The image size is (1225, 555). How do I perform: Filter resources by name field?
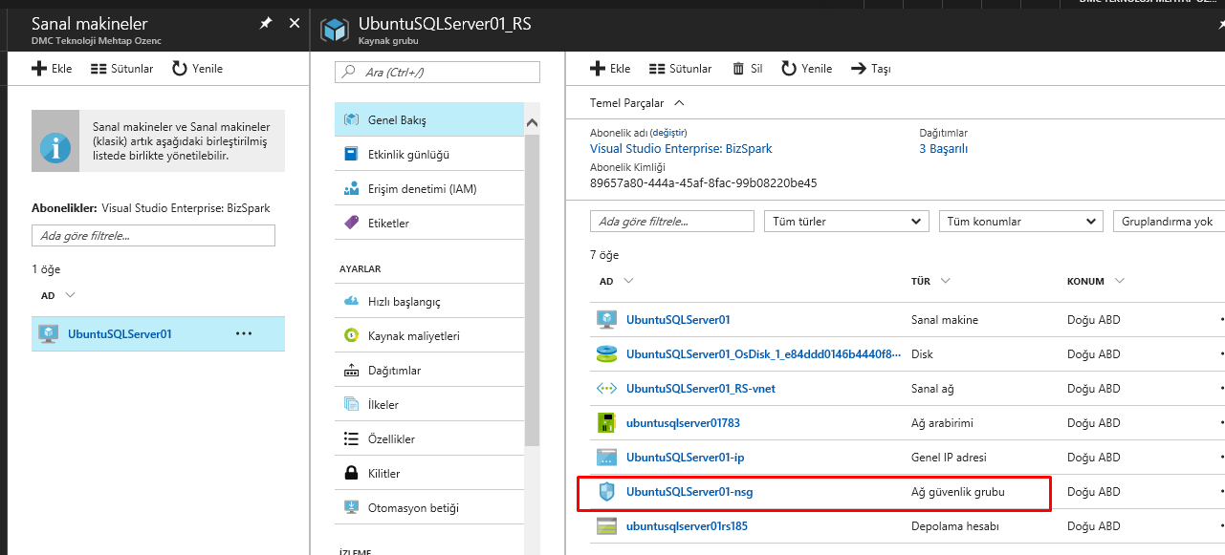[x=672, y=222]
